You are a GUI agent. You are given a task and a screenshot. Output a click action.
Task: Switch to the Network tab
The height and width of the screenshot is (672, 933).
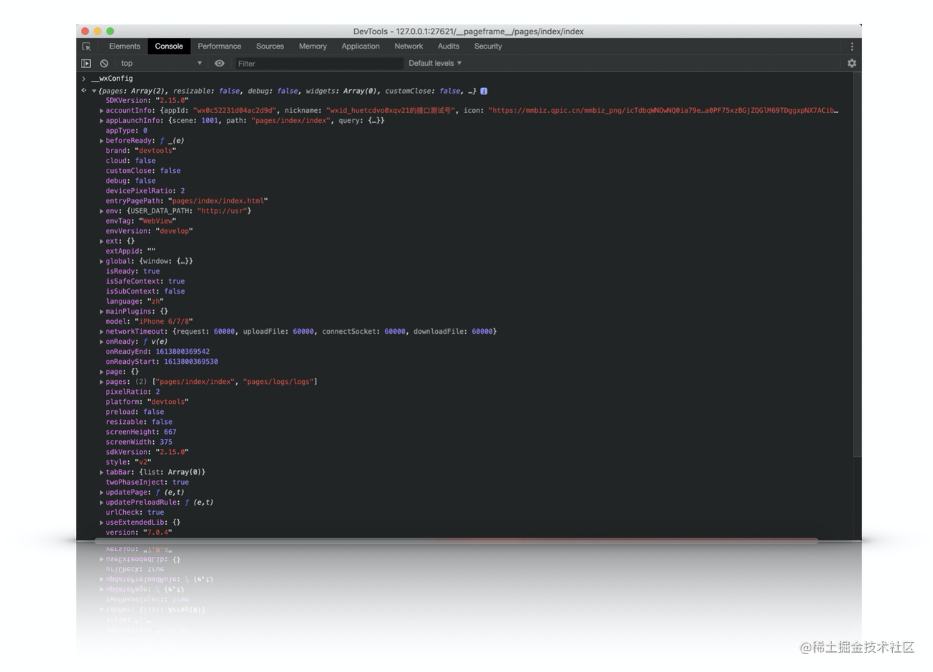(x=409, y=46)
